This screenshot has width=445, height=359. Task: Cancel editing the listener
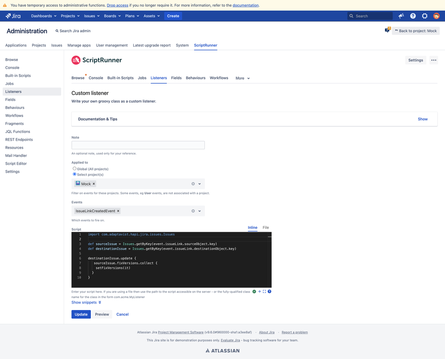(122, 314)
